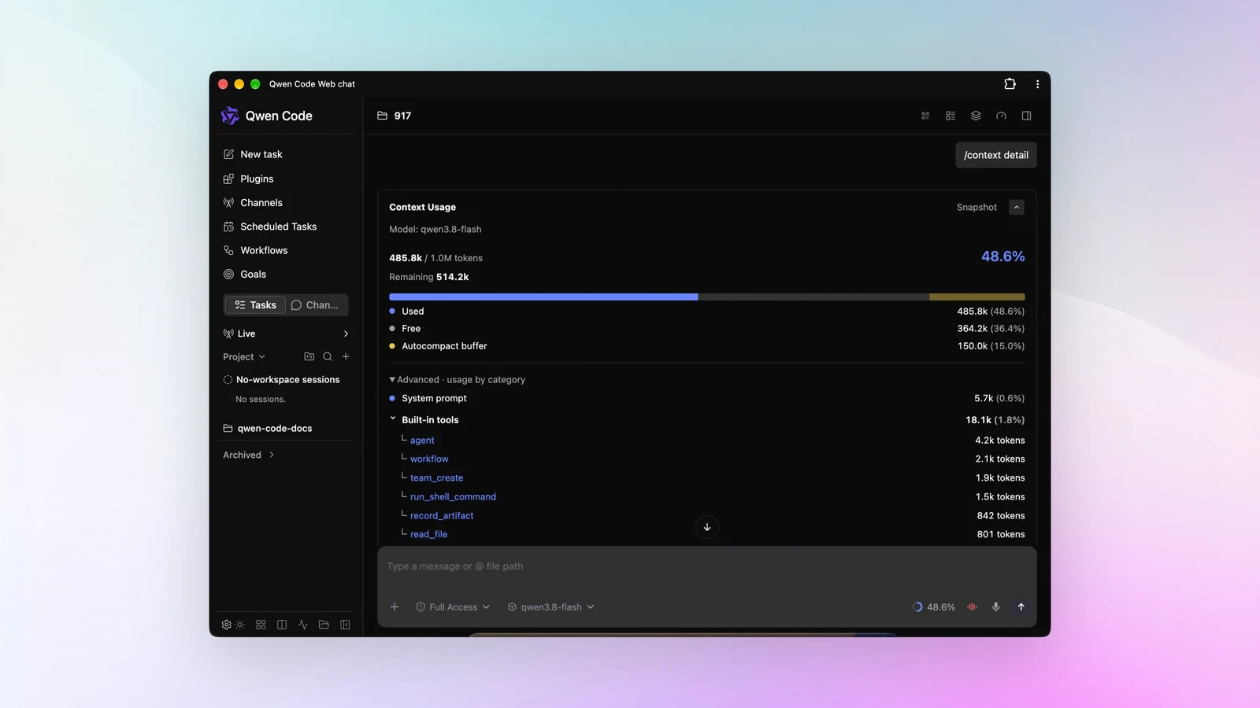Open Plugins in sidebar

point(249,179)
